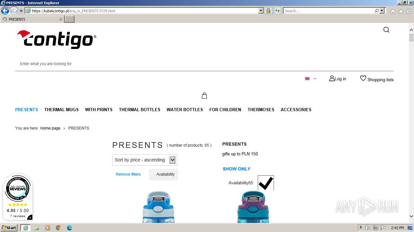This screenshot has width=414, height=232.
Task: Open the THERMAL BOTTLES category
Action: pos(139,110)
